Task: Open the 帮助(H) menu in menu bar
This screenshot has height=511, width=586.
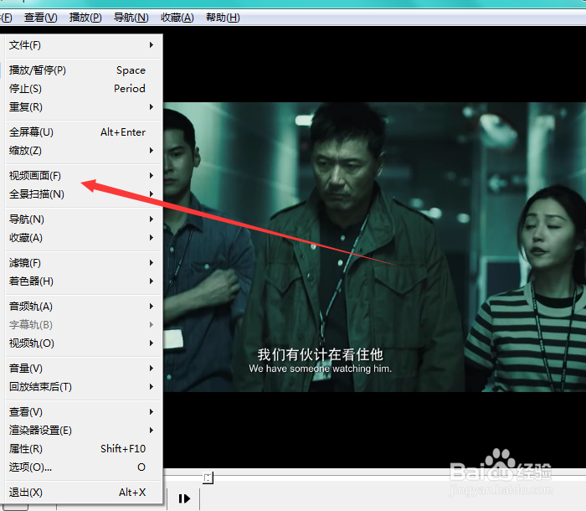Action: pyautogui.click(x=223, y=18)
